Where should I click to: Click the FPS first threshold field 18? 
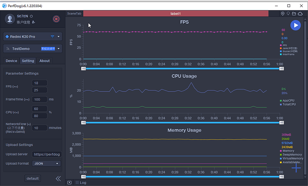point(39,83)
